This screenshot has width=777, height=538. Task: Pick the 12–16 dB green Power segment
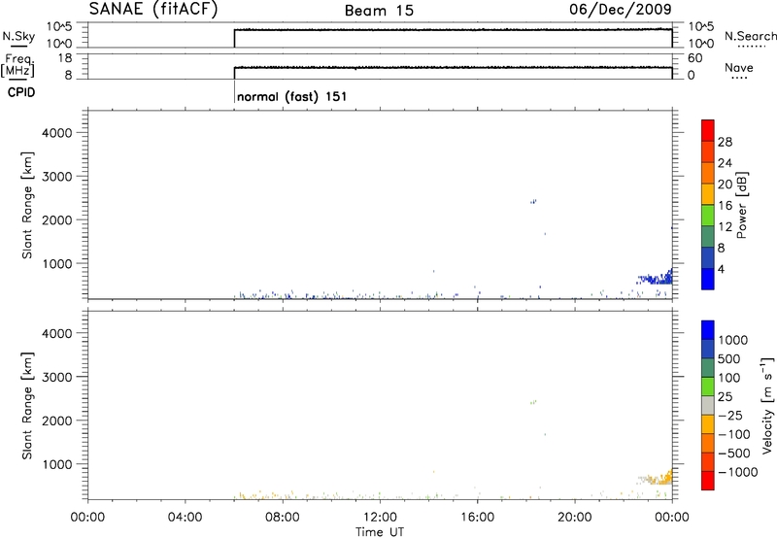[x=708, y=215]
